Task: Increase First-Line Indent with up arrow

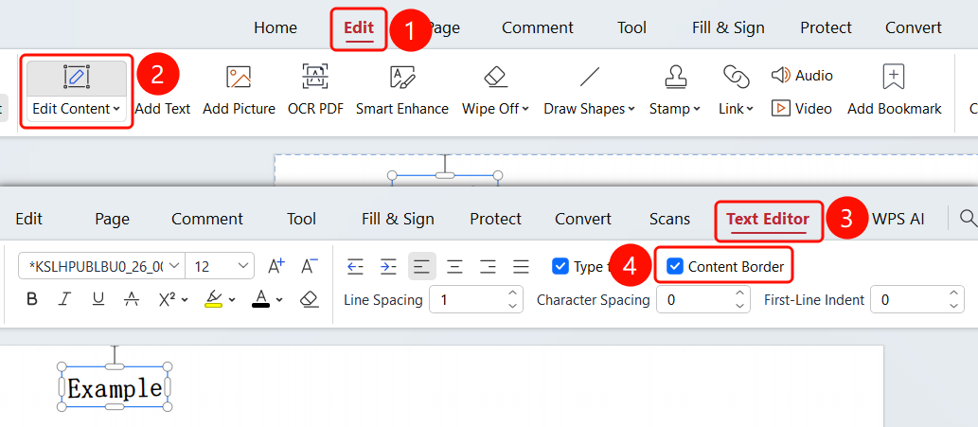Action: click(953, 293)
